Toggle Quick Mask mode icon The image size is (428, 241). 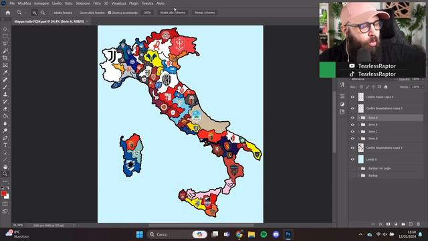5,204
